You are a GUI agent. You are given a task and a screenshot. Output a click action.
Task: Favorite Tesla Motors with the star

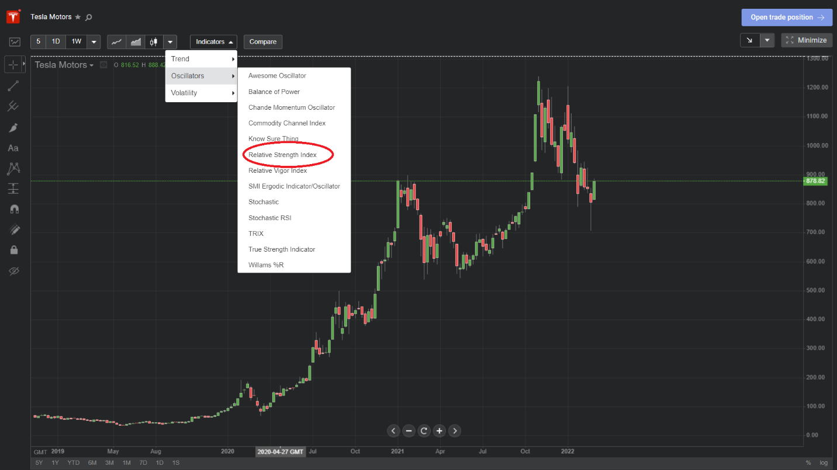coord(78,18)
